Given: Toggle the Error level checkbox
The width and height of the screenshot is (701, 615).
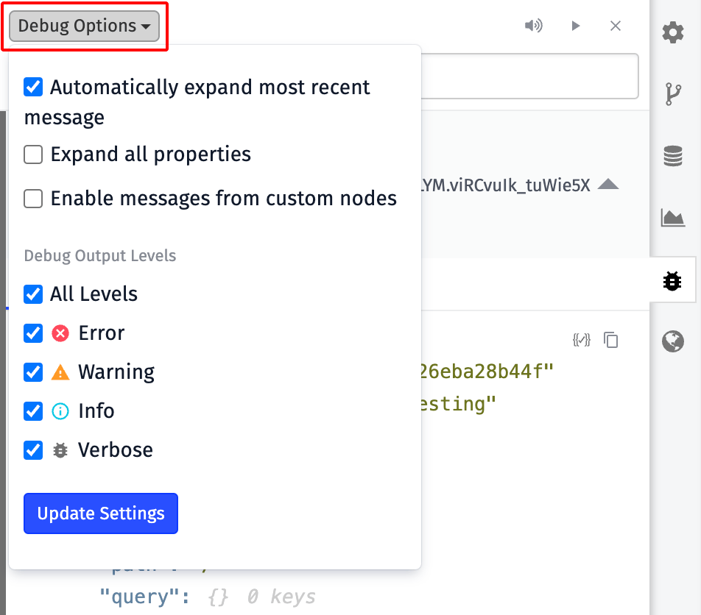Looking at the screenshot, I should pyautogui.click(x=33, y=333).
